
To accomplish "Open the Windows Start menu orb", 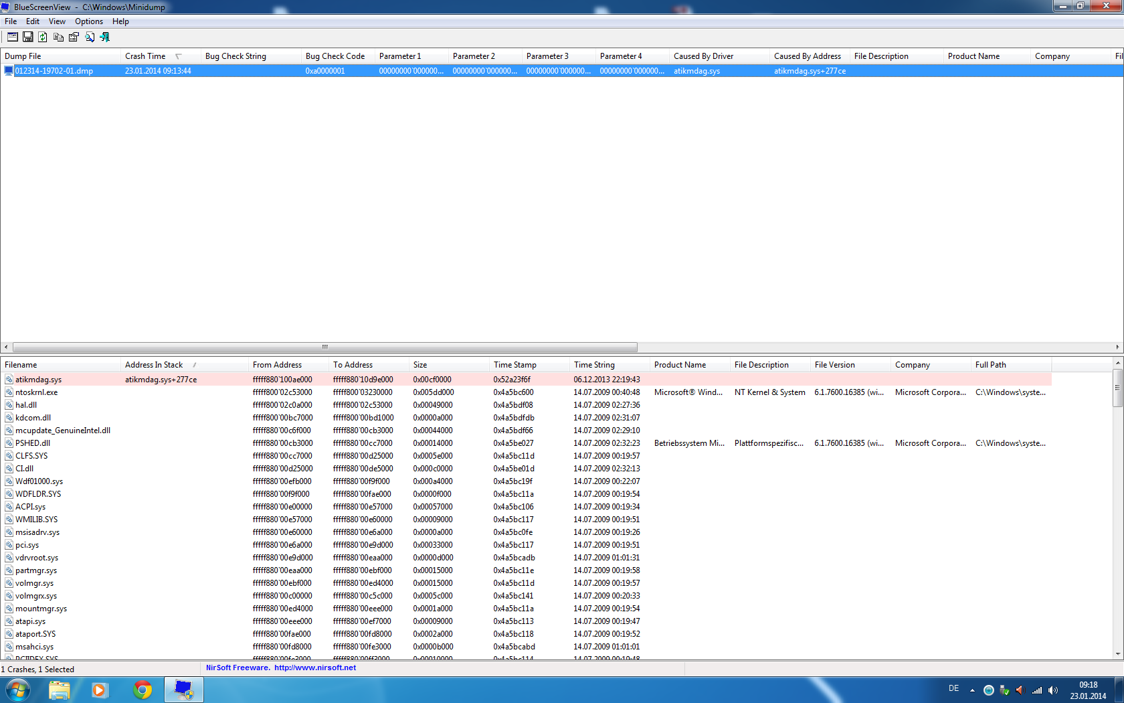I will tap(17, 690).
